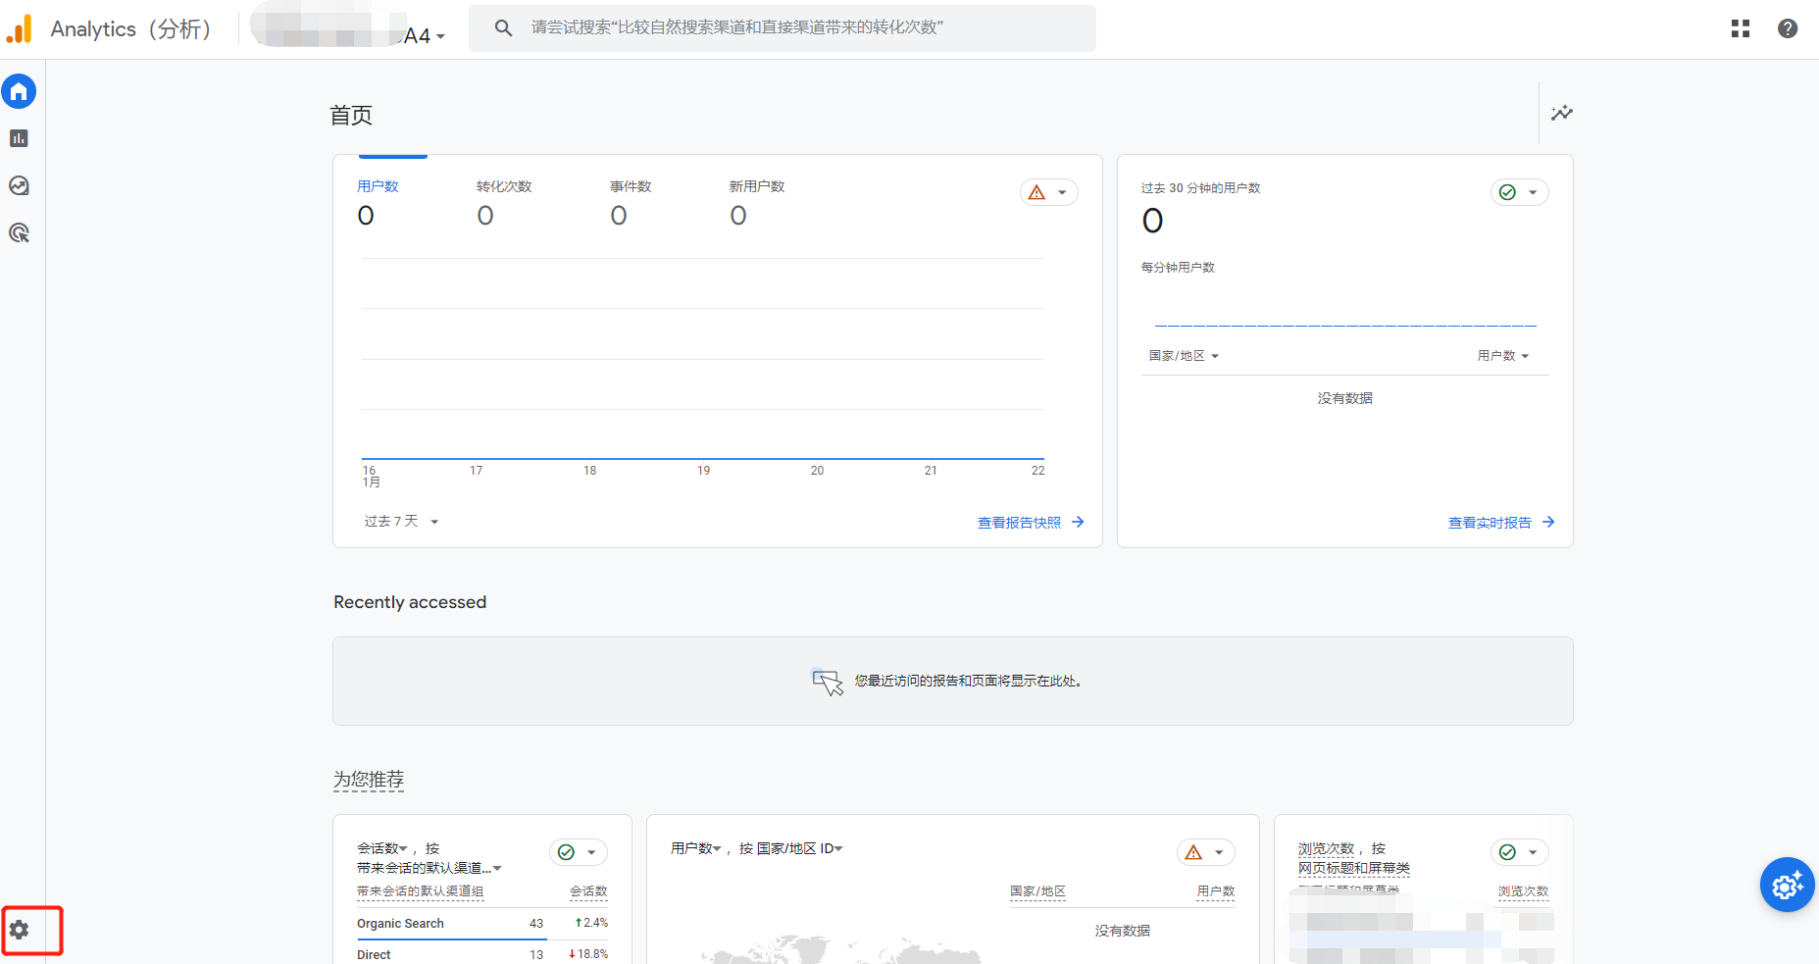1819x964 pixels.
Task: Open Admin gear icon at bottom left
Action: (x=19, y=930)
